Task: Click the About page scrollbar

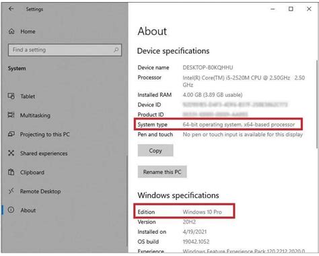Action: point(317,104)
